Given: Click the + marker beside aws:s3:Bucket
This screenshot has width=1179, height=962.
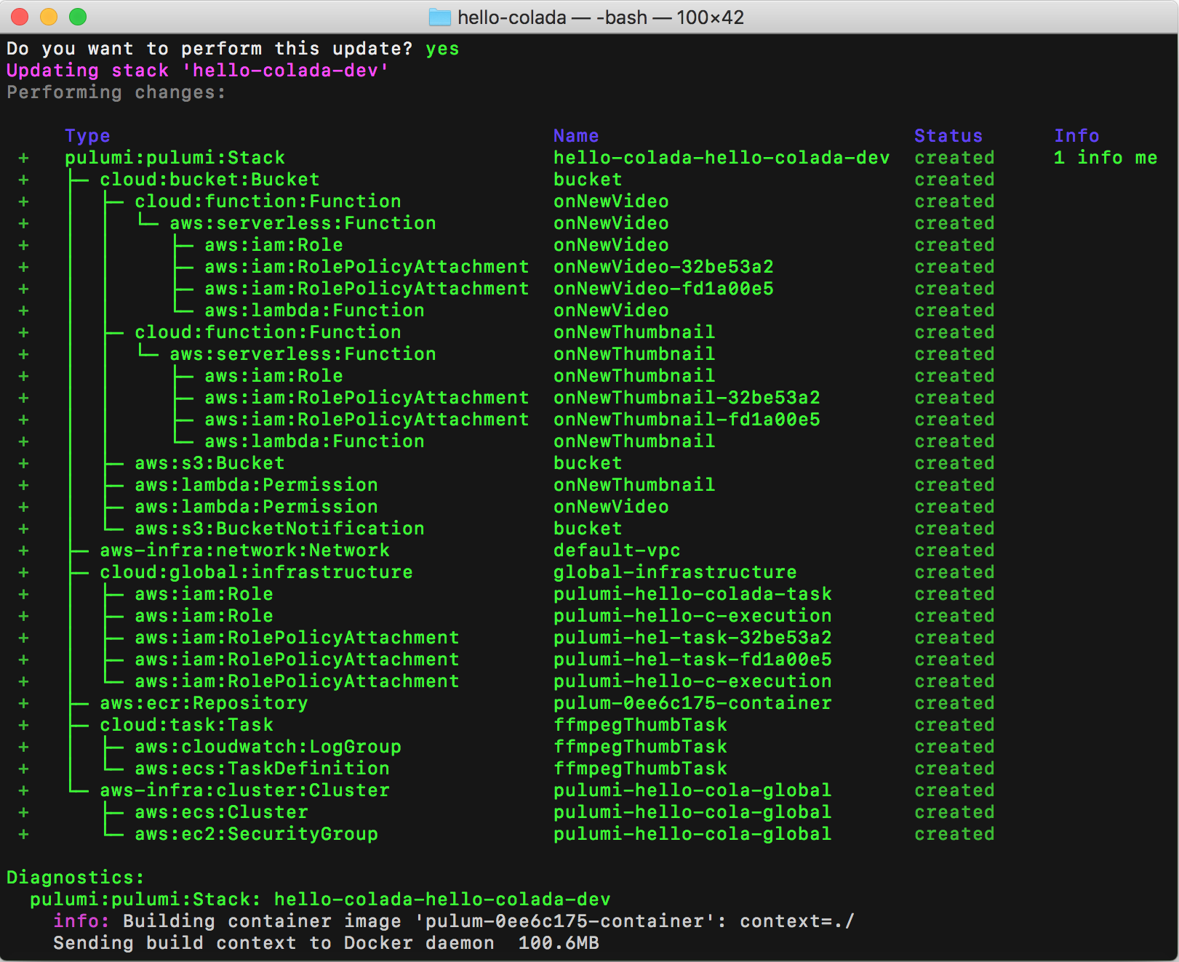Looking at the screenshot, I should [x=23, y=463].
